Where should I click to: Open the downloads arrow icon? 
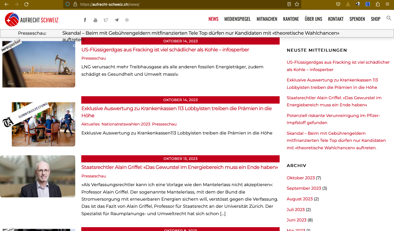tap(348, 4)
